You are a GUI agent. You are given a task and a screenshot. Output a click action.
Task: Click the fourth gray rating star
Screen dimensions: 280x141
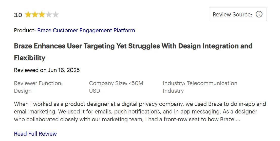pos(49,15)
